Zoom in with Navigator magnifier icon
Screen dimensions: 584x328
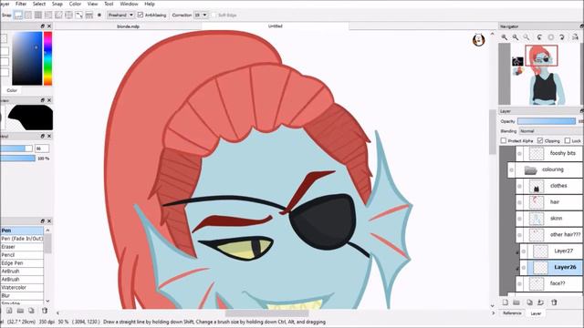click(x=504, y=37)
